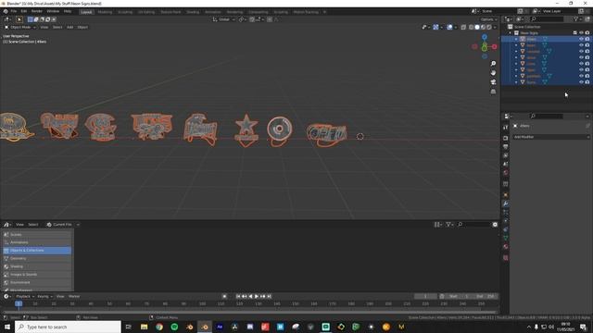Open the Physics properties tab icon
This screenshot has height=333, width=593.
point(506,221)
